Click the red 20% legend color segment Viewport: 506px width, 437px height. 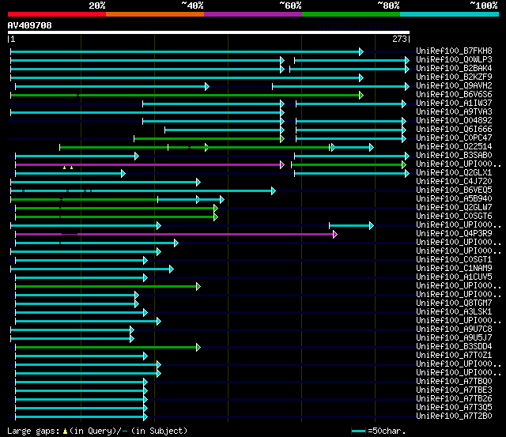[x=57, y=14]
